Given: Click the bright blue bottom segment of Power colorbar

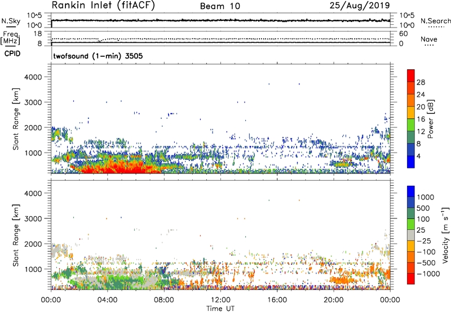Looking at the screenshot, I should 411,162.
